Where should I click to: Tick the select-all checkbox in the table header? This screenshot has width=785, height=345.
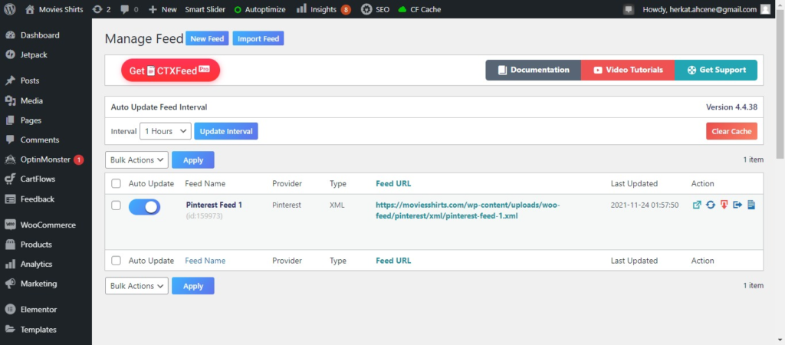click(x=117, y=184)
